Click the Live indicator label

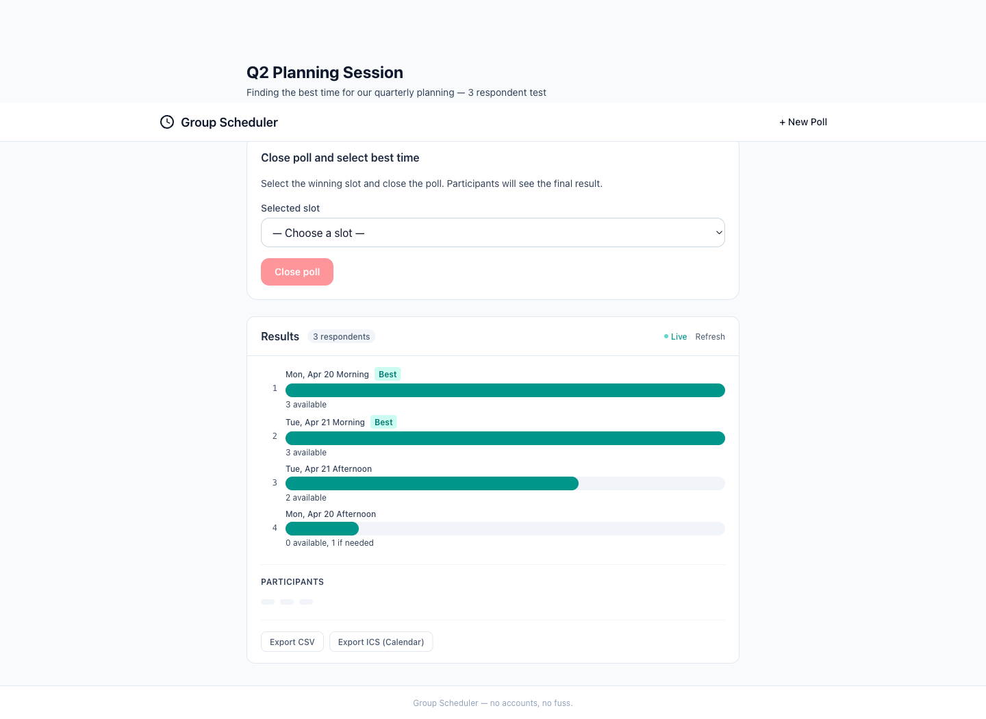pyautogui.click(x=679, y=337)
